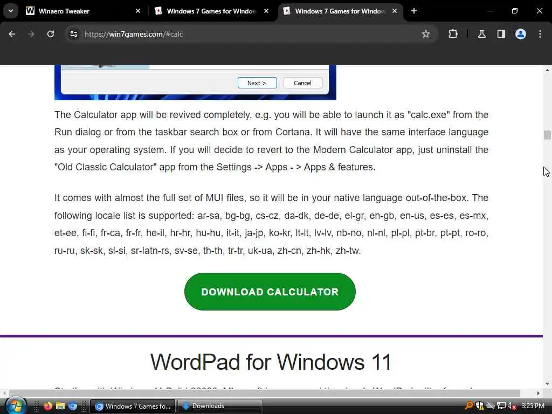Image resolution: width=552 pixels, height=414 pixels.
Task: Click the Download Calculator button
Action: click(x=270, y=292)
